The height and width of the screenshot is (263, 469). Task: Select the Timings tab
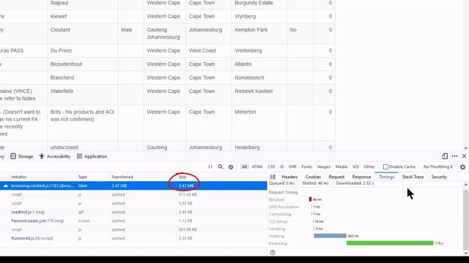386,177
